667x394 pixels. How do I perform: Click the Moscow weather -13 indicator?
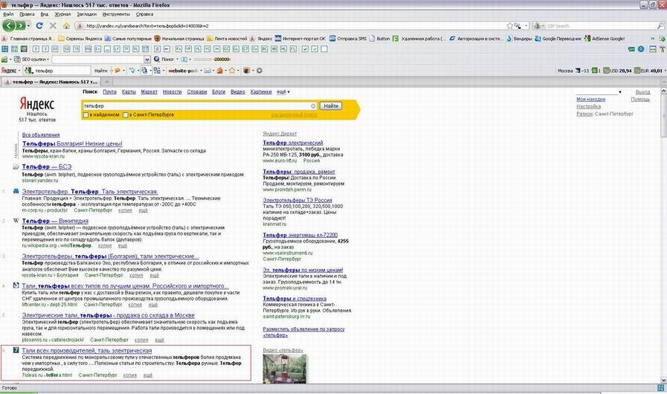pyautogui.click(x=573, y=71)
